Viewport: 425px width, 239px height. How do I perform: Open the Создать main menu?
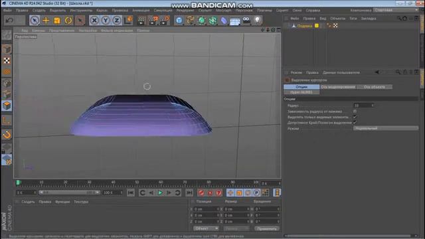[x=39, y=11]
